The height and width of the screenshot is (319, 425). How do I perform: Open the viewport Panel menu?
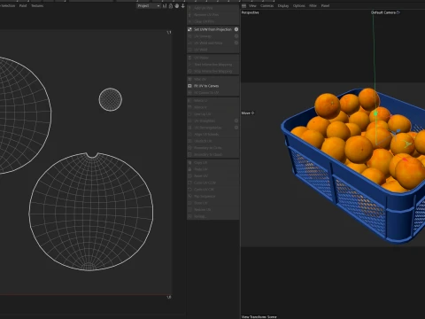[x=325, y=6]
